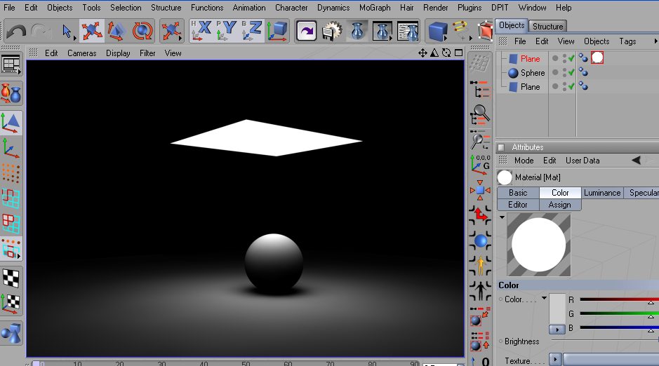The image size is (659, 366).
Task: Select the red Plane object
Action: (530, 59)
